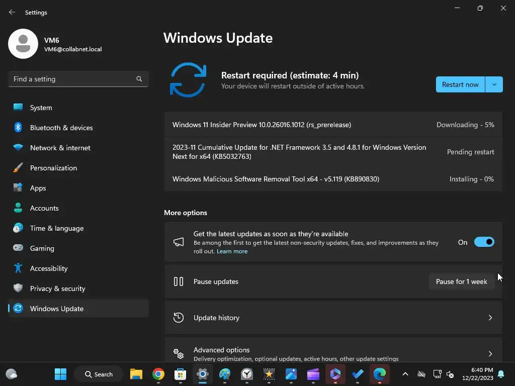
Task: Open System settings
Action: (78, 108)
